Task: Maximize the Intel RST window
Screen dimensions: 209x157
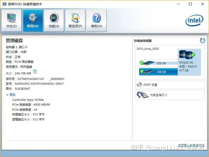Action: (190, 4)
